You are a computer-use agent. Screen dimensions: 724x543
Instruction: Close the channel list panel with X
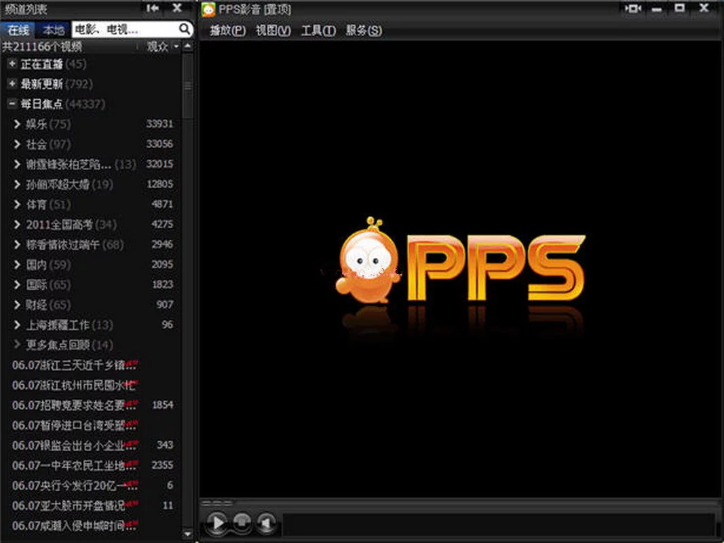pyautogui.click(x=176, y=8)
